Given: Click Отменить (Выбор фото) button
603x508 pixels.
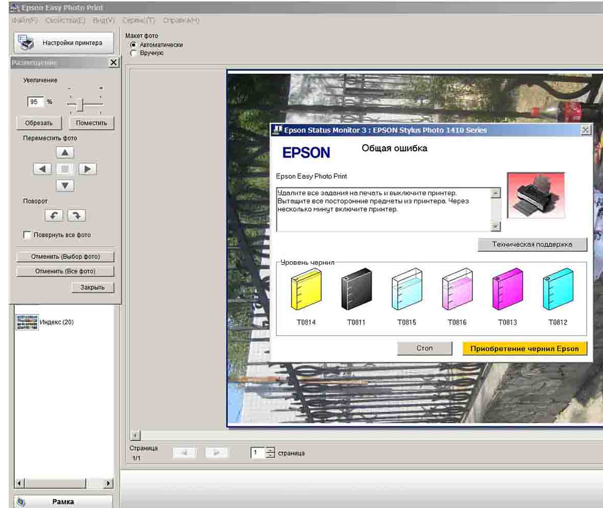Looking at the screenshot, I should point(65,257).
